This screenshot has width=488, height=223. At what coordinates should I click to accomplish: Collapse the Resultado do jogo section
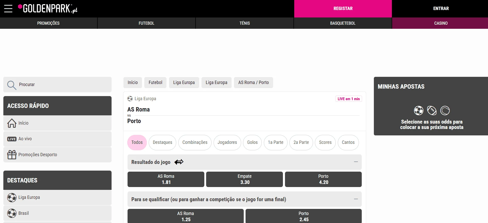point(356,162)
